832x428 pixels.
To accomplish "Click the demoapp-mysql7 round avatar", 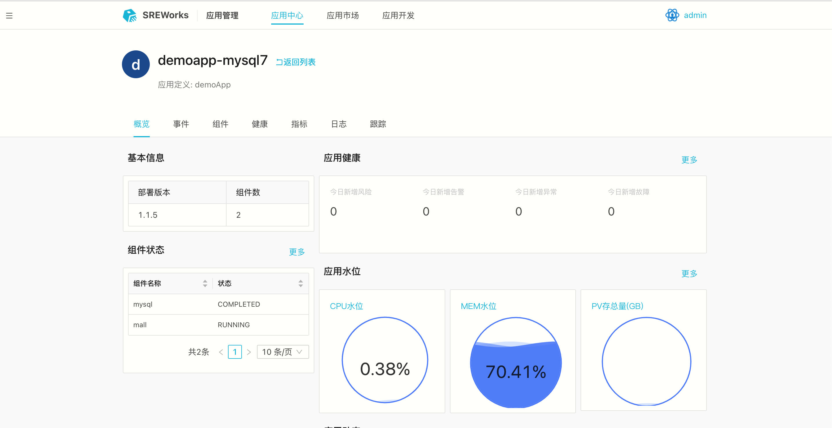I will (x=136, y=64).
